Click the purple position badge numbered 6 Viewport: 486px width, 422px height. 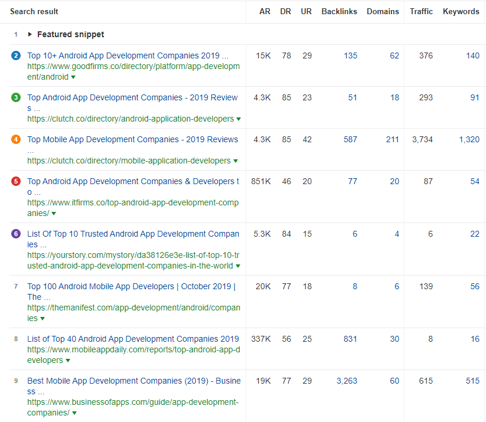[15, 234]
